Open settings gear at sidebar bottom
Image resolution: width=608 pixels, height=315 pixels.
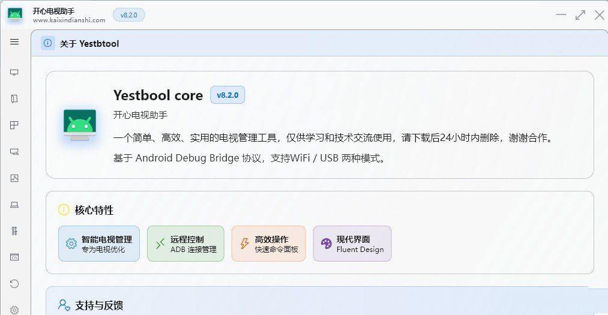click(14, 310)
